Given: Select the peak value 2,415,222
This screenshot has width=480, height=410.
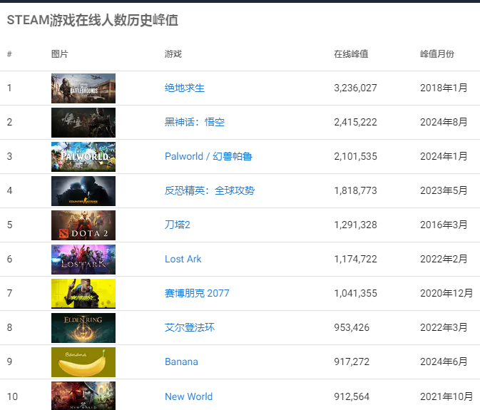Looking at the screenshot, I should pos(355,123).
